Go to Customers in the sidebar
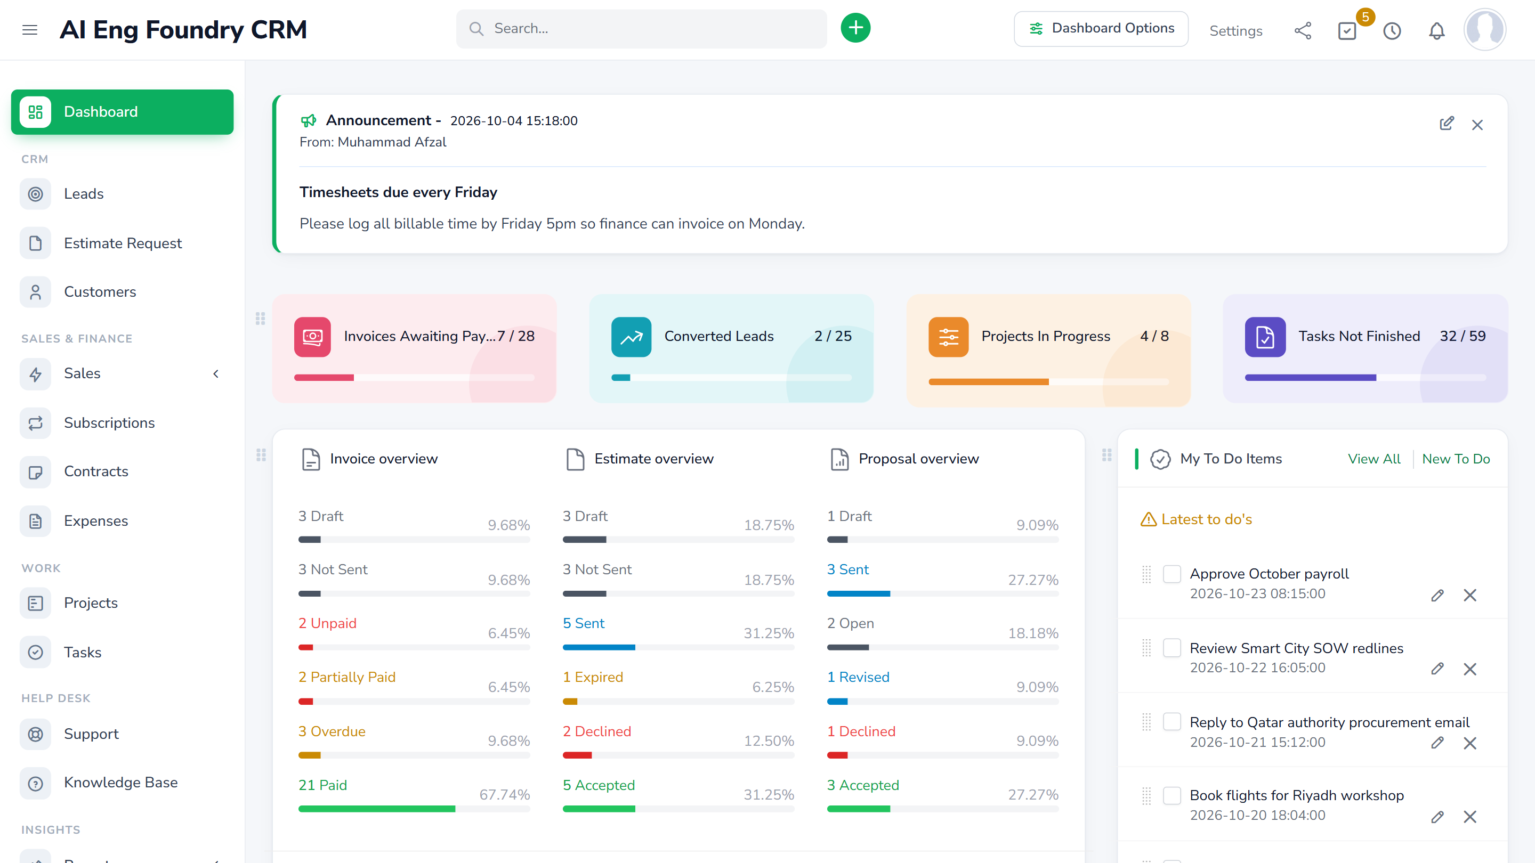The width and height of the screenshot is (1535, 863). [122, 292]
